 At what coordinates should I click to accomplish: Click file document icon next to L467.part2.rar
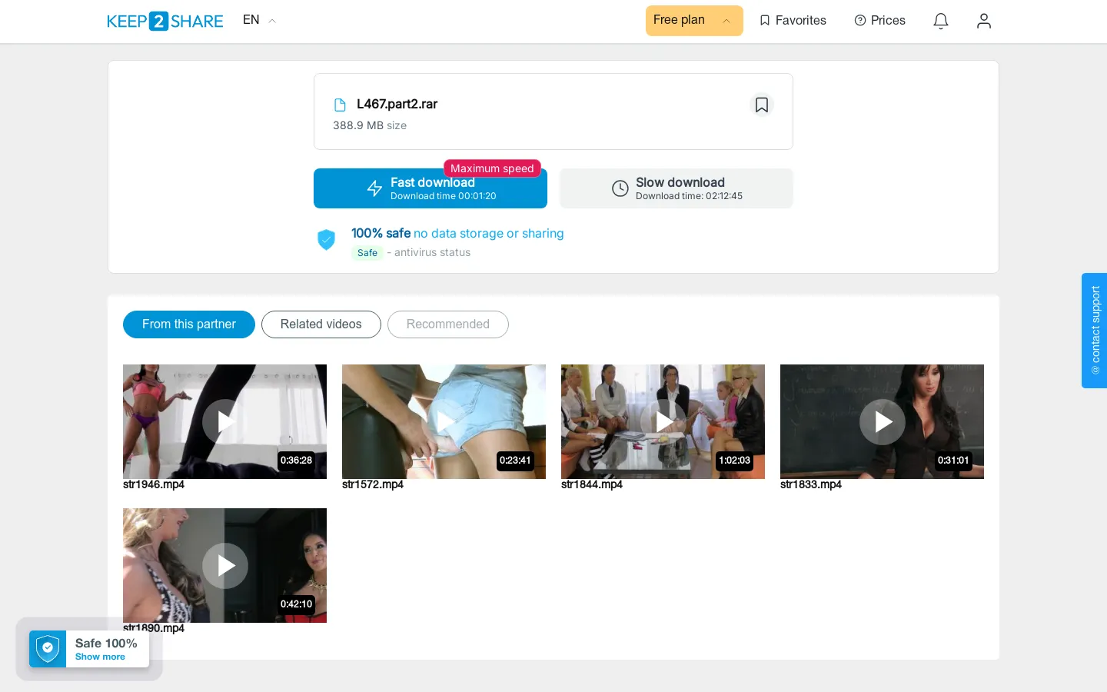(x=340, y=105)
